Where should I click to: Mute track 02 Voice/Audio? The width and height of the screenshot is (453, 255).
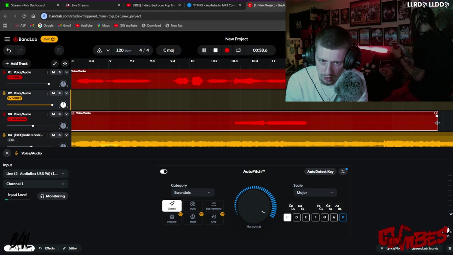(53, 93)
